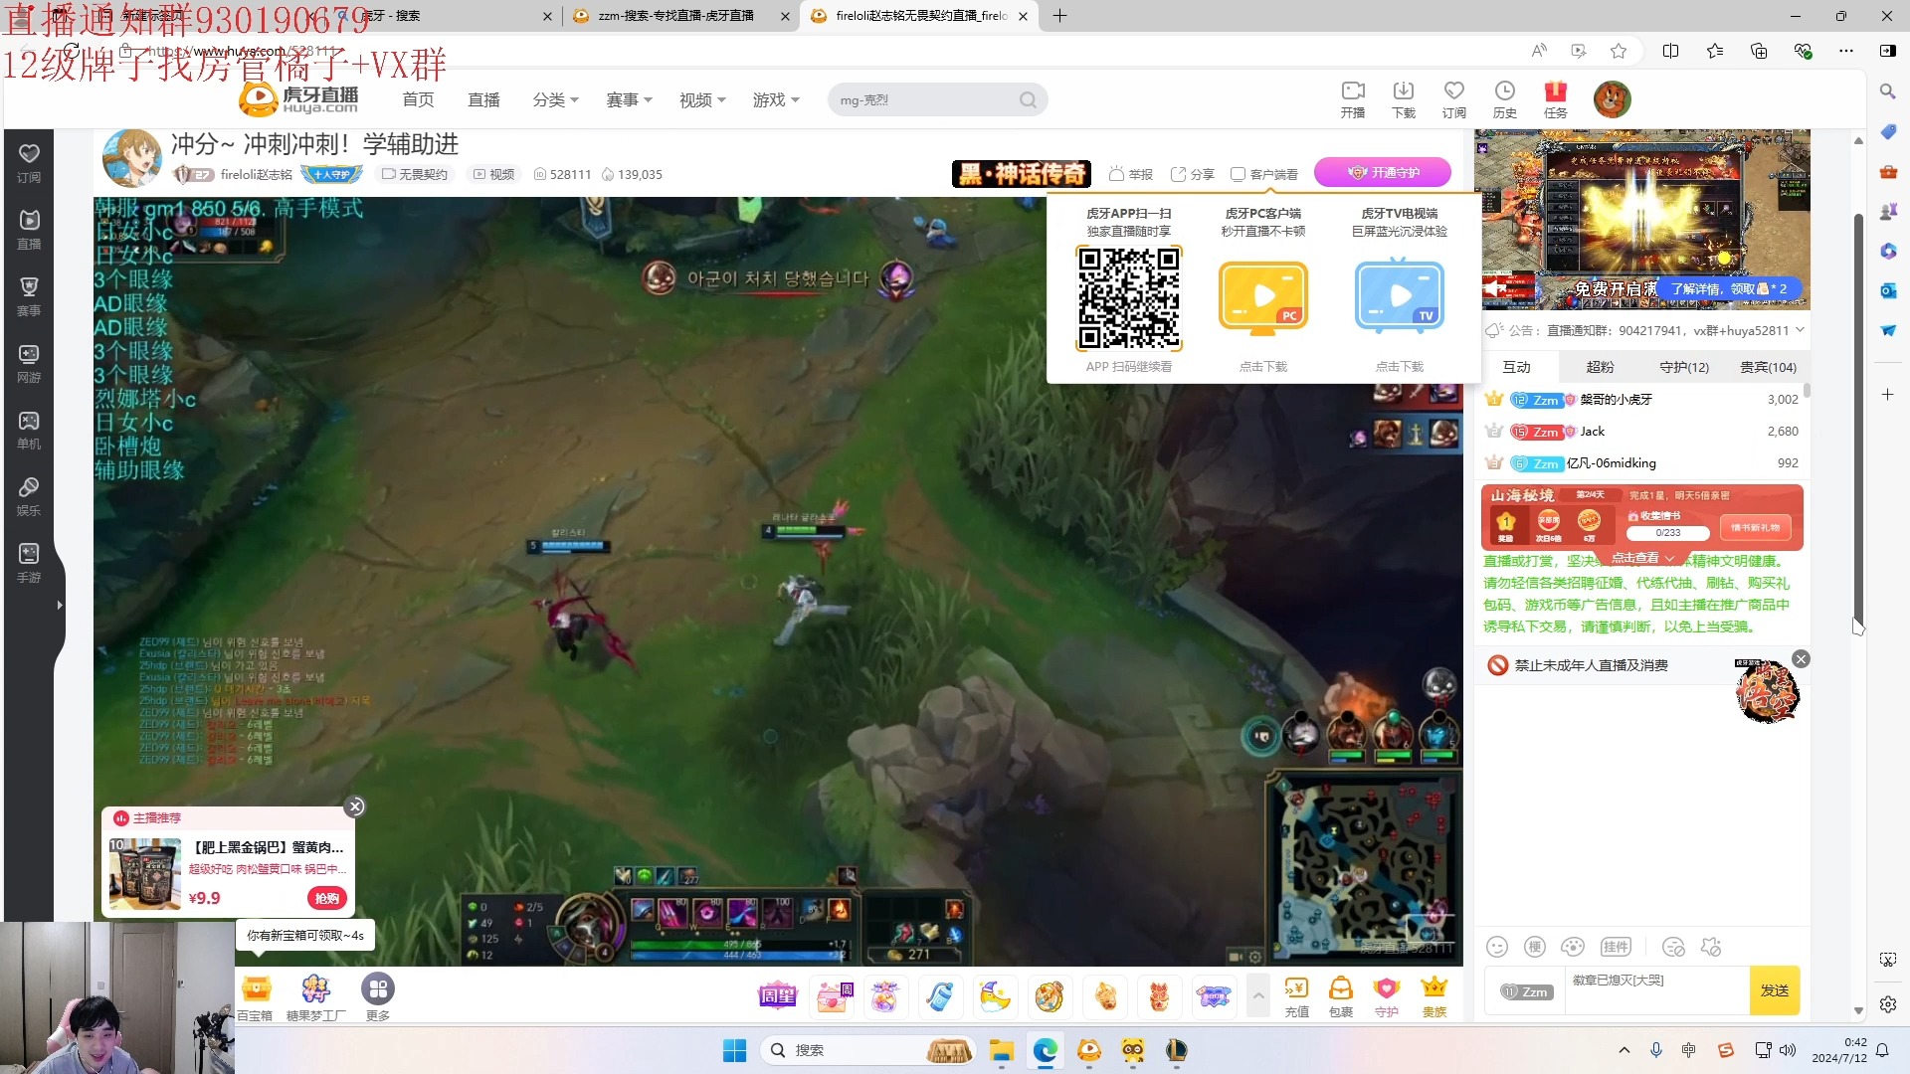Open the 开播 start-streaming icon
The width and height of the screenshot is (1910, 1074).
[x=1353, y=98]
